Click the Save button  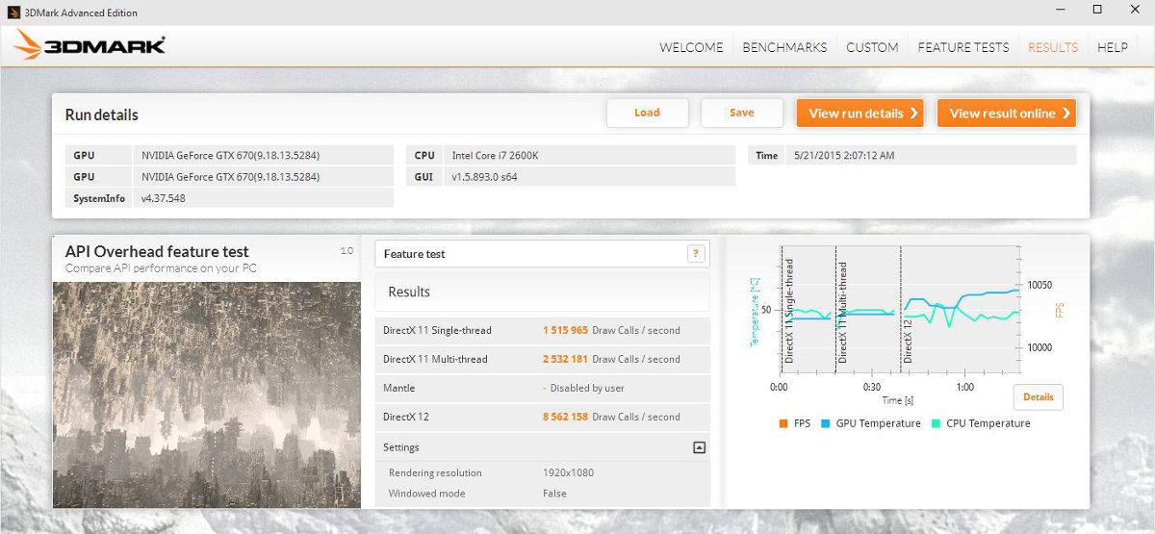pyautogui.click(x=741, y=113)
